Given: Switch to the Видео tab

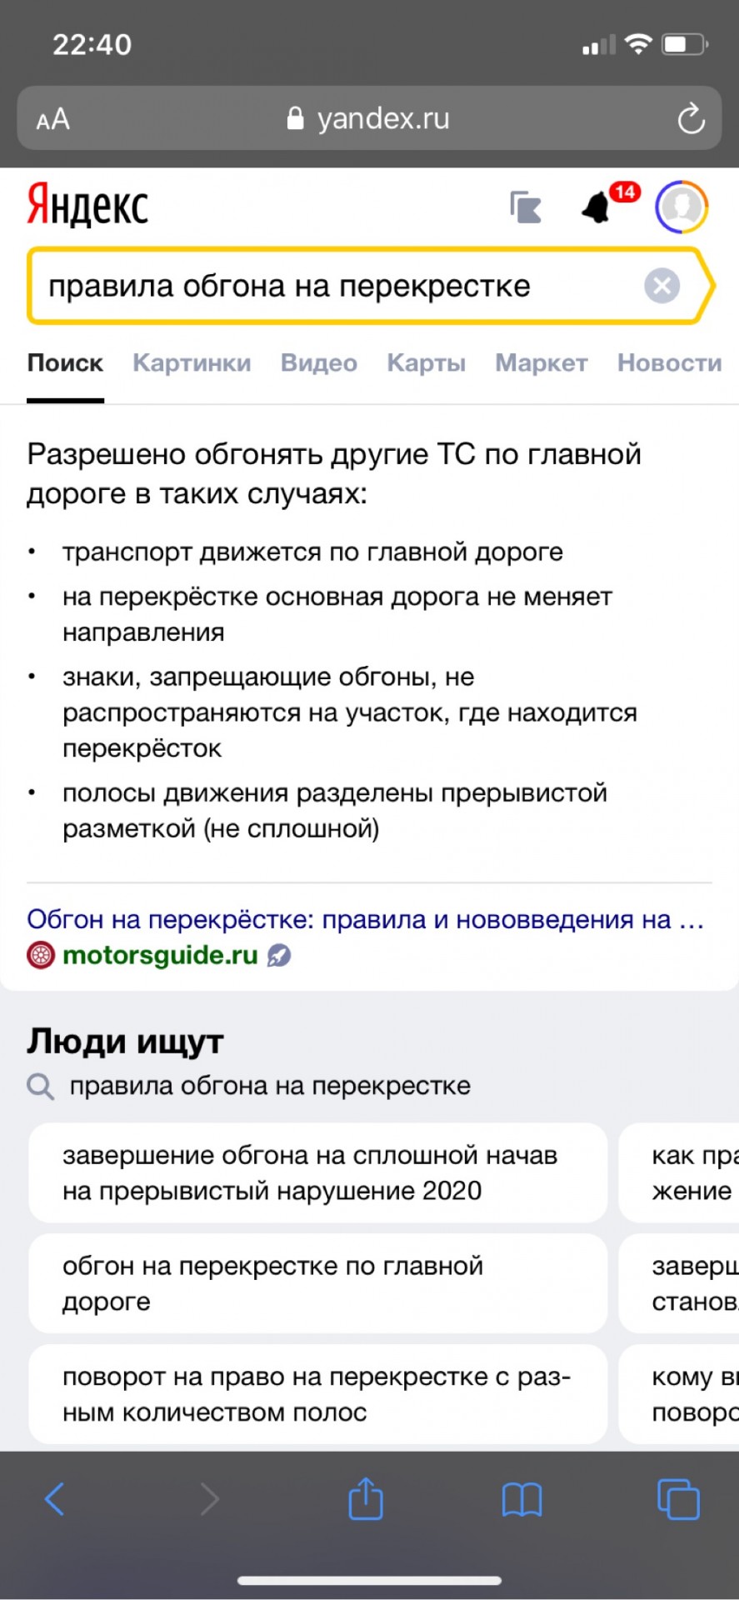Looking at the screenshot, I should pyautogui.click(x=319, y=363).
